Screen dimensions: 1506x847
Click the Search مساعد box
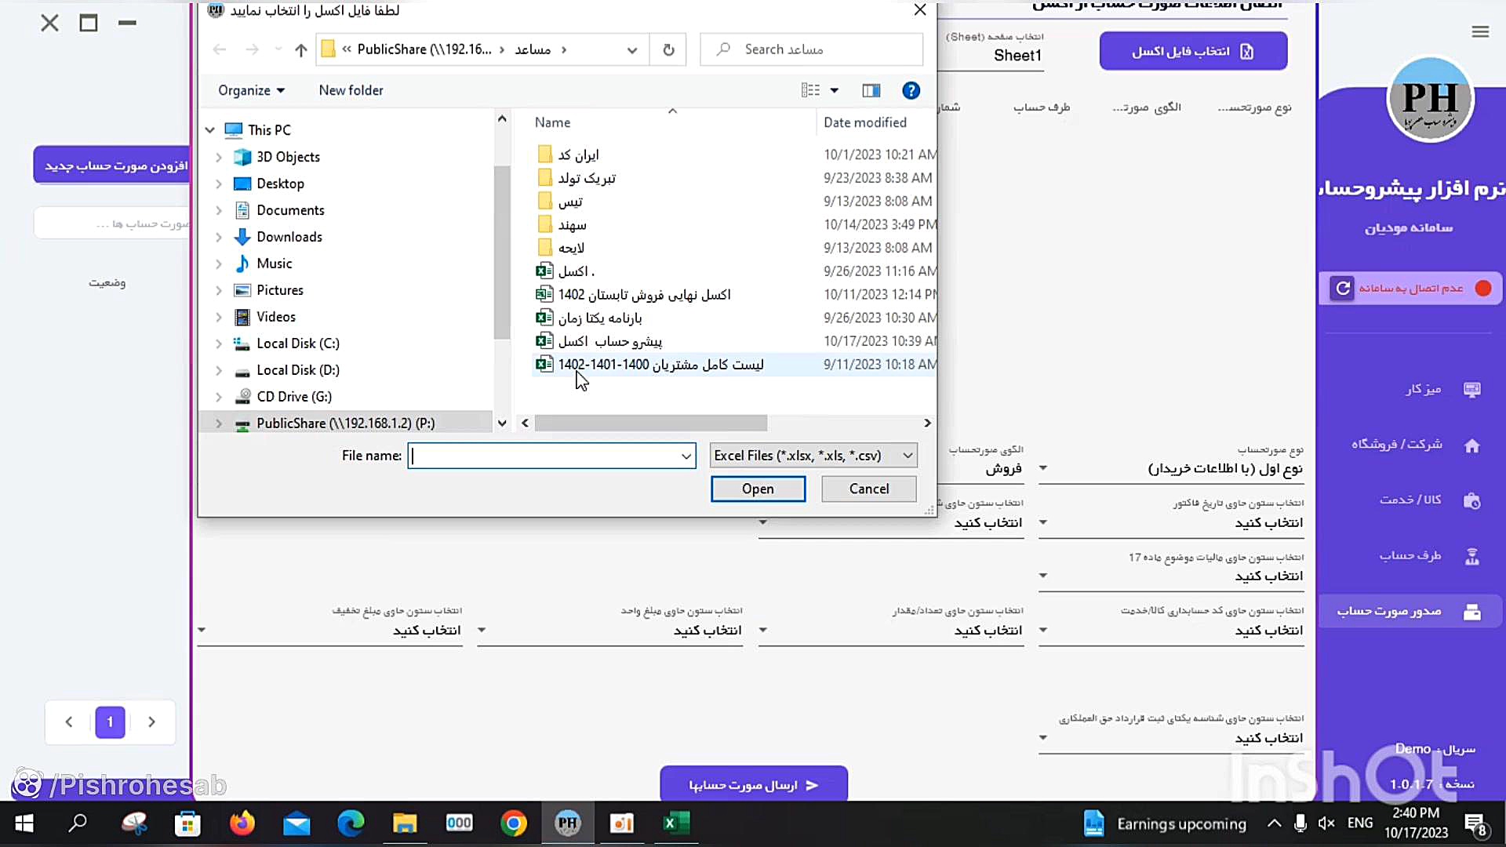pyautogui.click(x=811, y=49)
